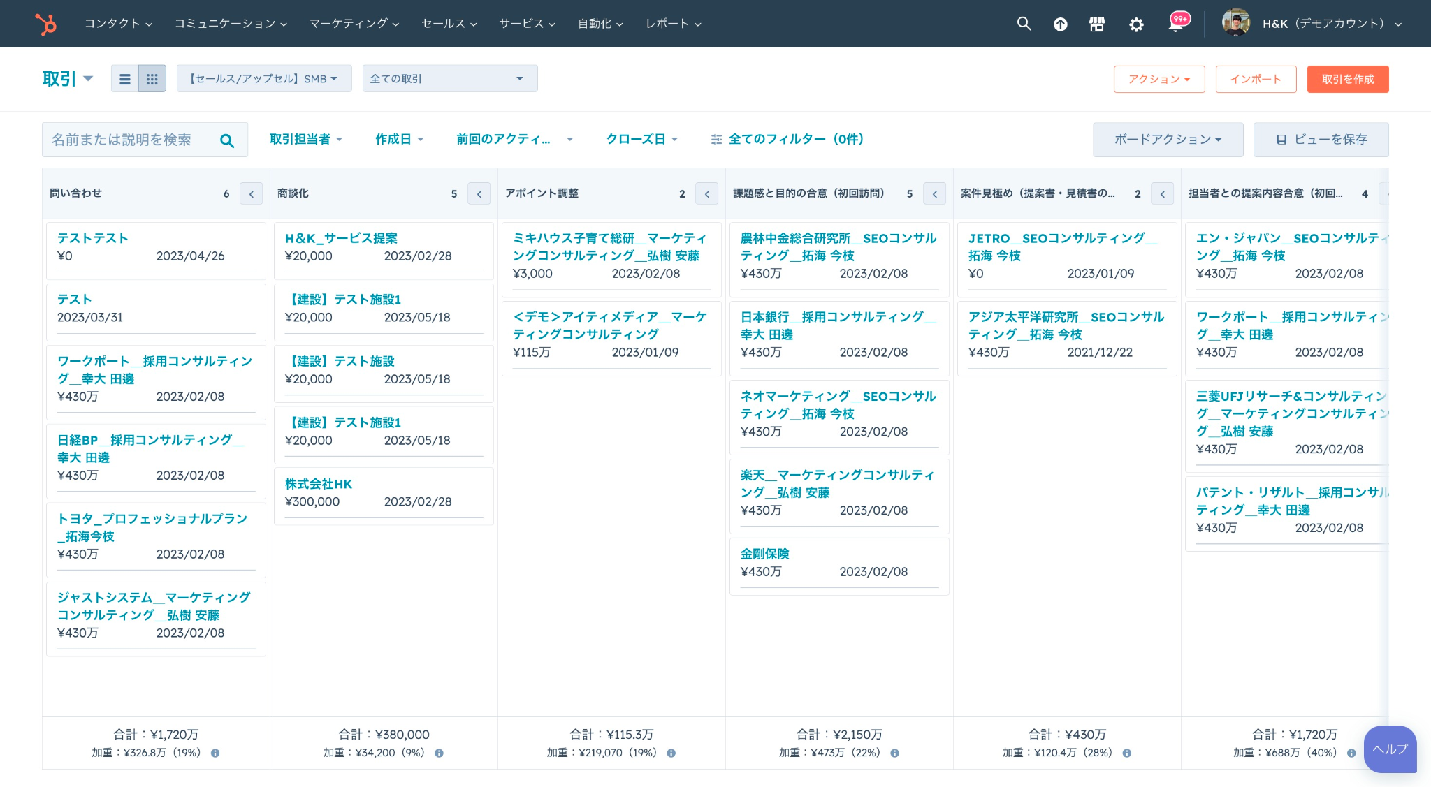Image resolution: width=1431 pixels, height=787 pixels.
Task: Open the レポート menu
Action: click(673, 24)
